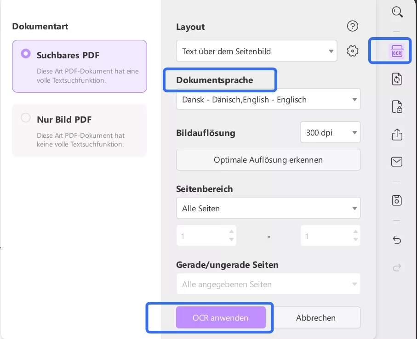Screen dimensions: 417x339
Task: Expand the Dokumentsprache language dropdown
Action: (x=268, y=99)
